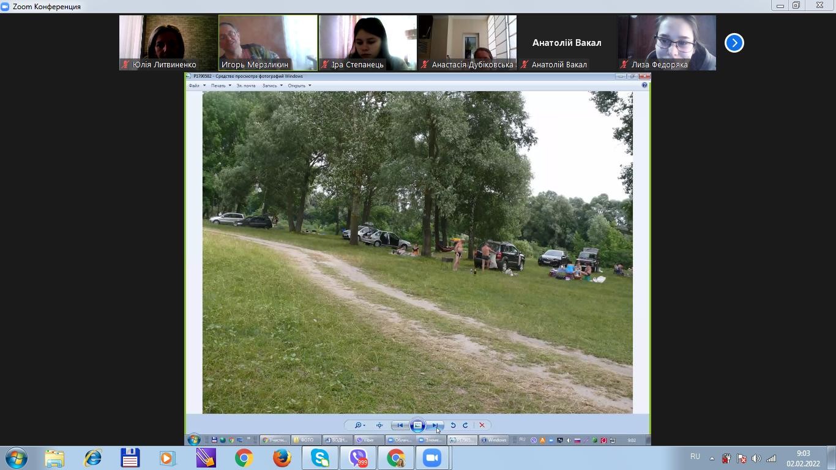Toggle the system volume speaker icon
Screen dimensions: 836x470
(756, 458)
